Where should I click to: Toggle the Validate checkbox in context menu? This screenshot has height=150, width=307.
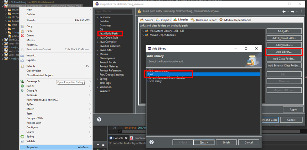(22, 141)
